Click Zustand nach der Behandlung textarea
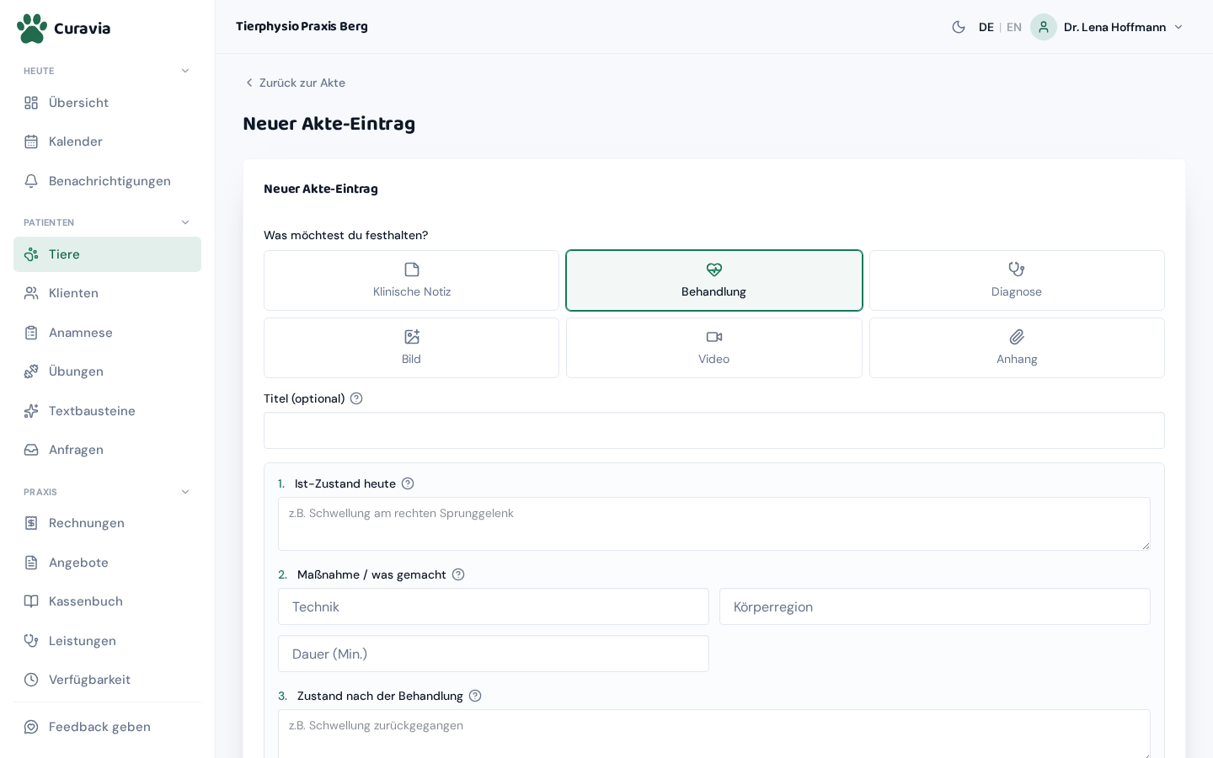This screenshot has height=758, width=1213. (x=714, y=734)
